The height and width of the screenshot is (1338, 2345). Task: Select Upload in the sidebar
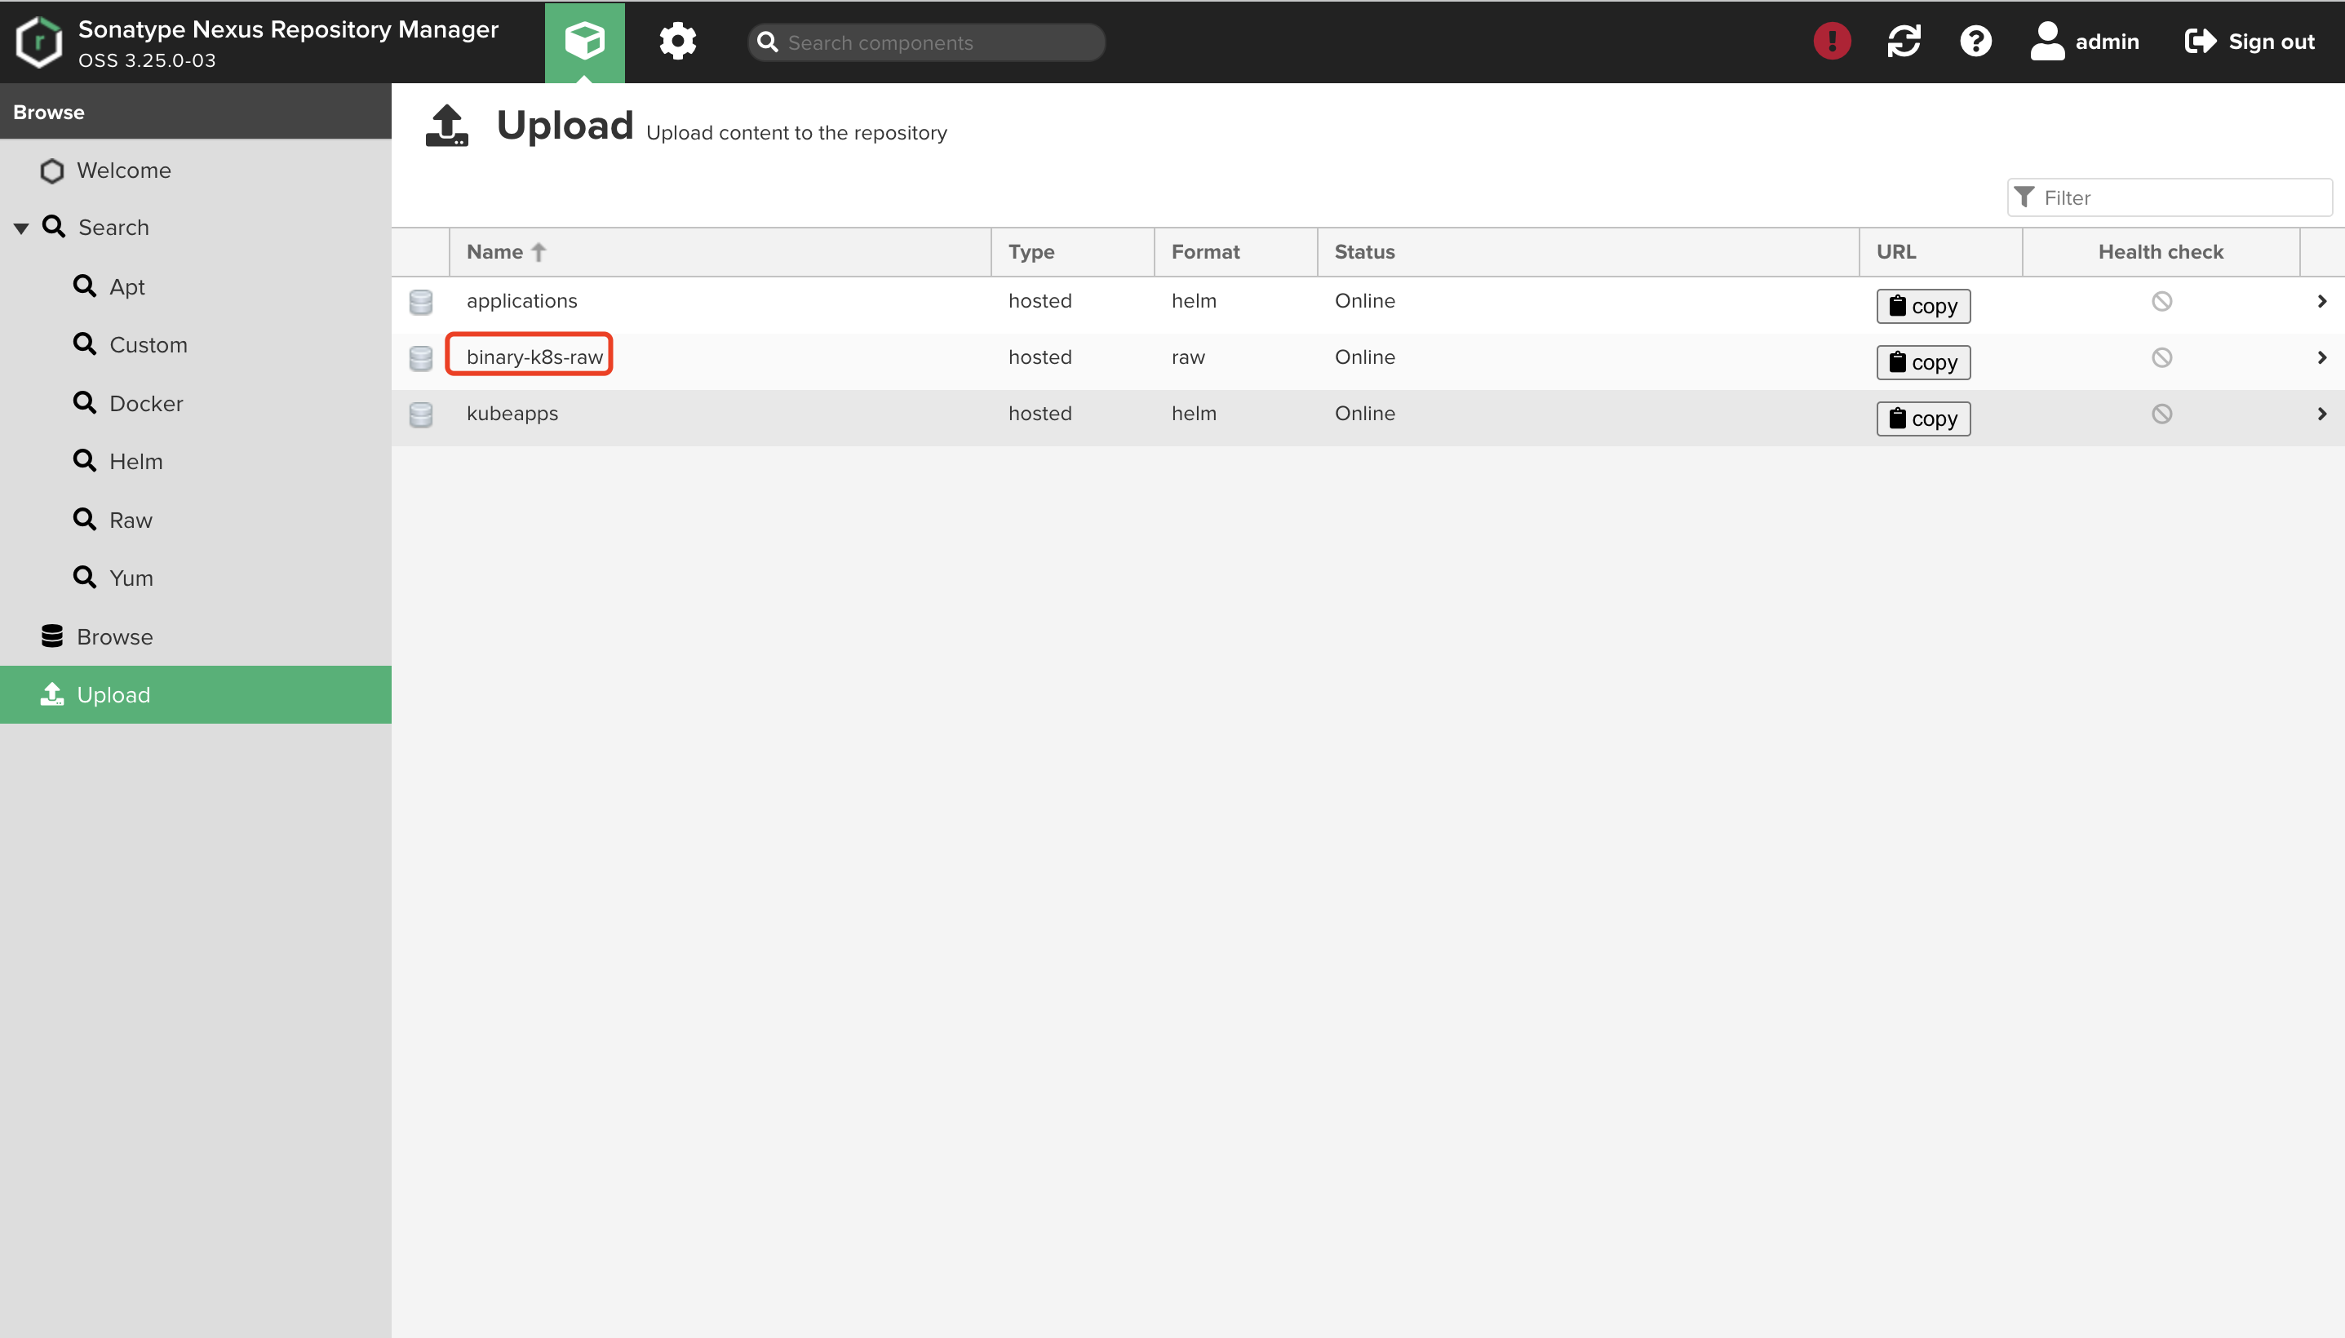coord(196,695)
